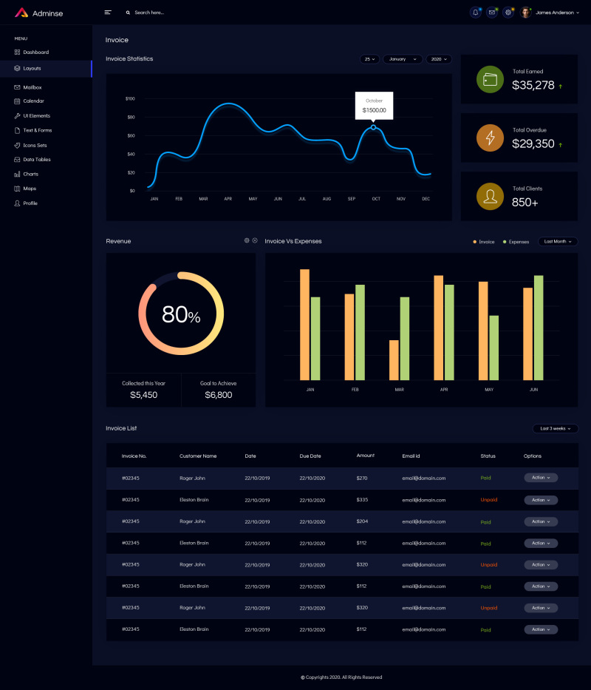Image resolution: width=591 pixels, height=690 pixels.
Task: Expand the 2020 year dropdown
Action: pos(438,59)
